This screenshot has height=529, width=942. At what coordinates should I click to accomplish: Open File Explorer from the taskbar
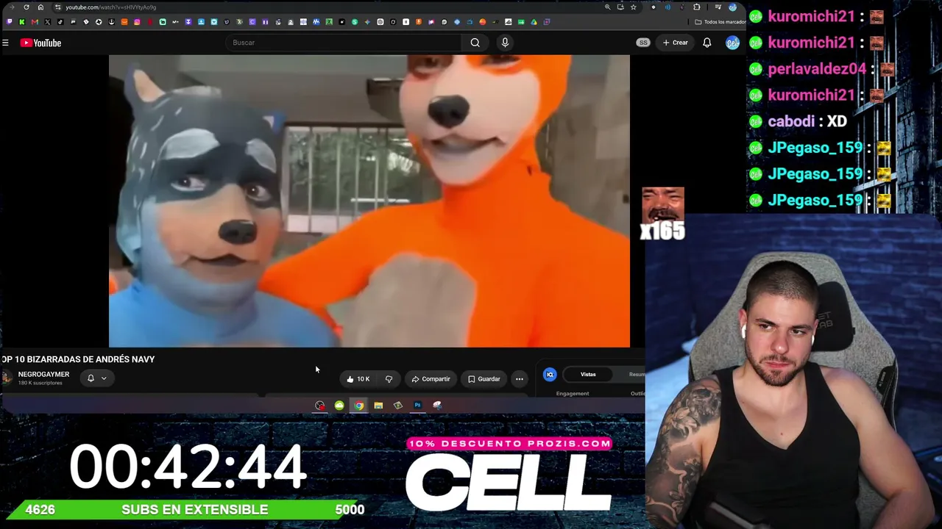point(378,406)
